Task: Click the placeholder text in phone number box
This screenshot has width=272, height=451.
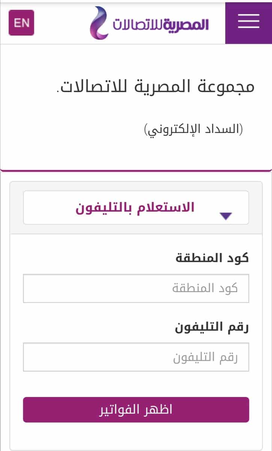Action: (205, 357)
